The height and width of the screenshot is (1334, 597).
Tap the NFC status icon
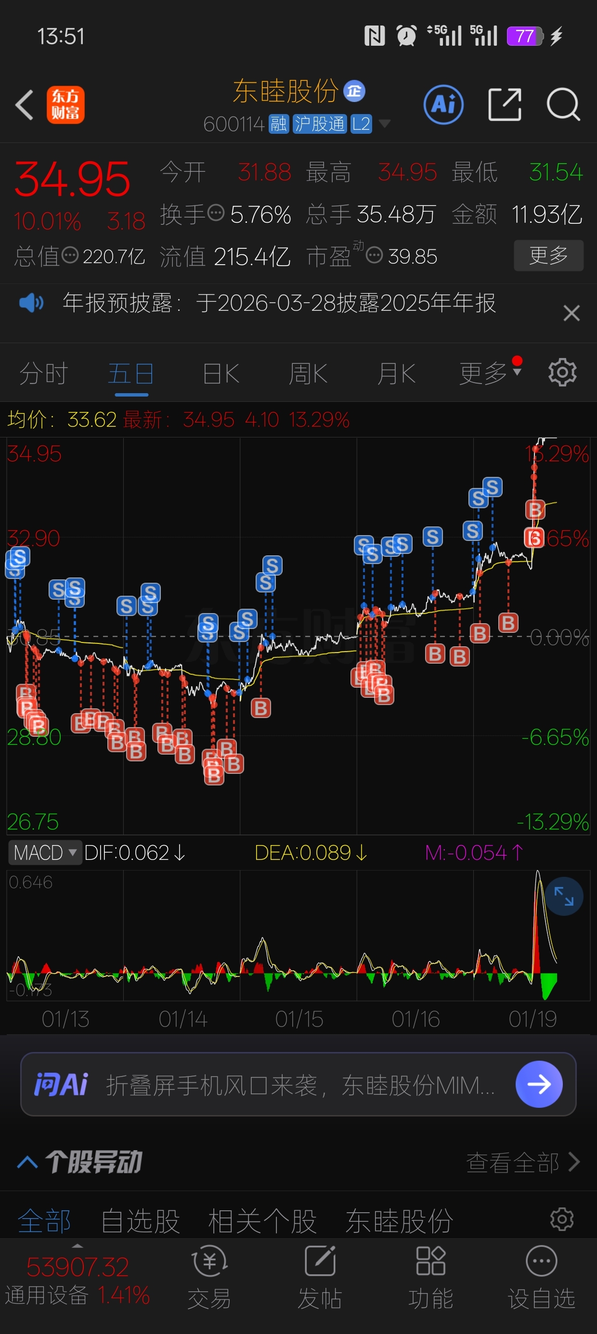tap(375, 36)
